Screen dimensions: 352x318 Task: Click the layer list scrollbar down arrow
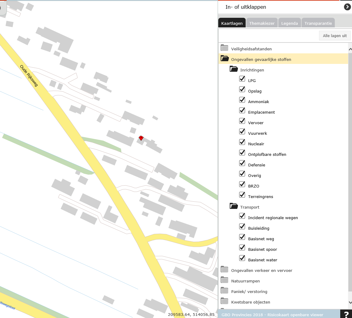(350, 302)
